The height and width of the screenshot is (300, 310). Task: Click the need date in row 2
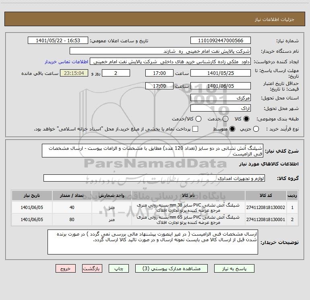tap(32, 219)
